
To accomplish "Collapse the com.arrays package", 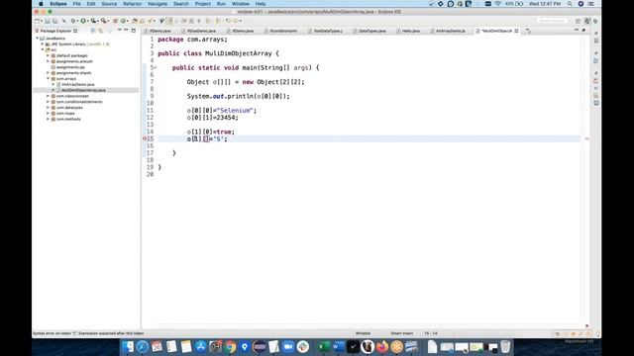I will [49, 79].
